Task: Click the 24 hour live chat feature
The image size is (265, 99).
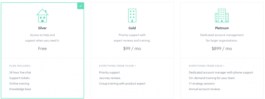Action: click(x=20, y=72)
